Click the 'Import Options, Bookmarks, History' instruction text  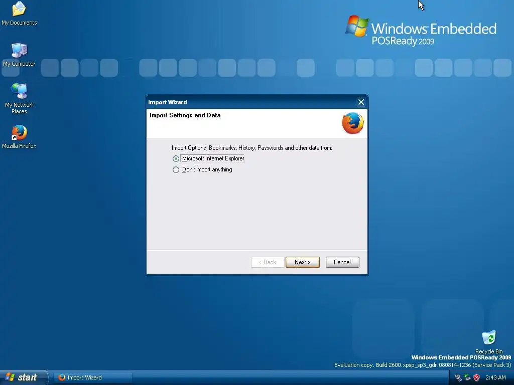point(252,148)
